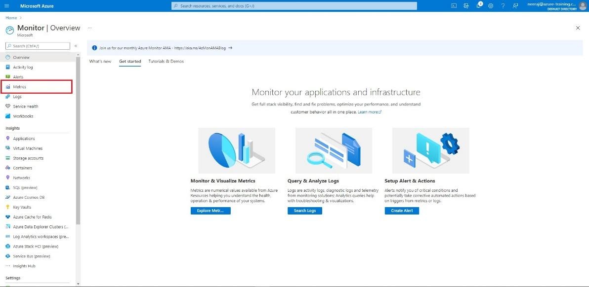Click the "Insights" section header in sidebar
This screenshot has height=287, width=589.
[x=13, y=128]
